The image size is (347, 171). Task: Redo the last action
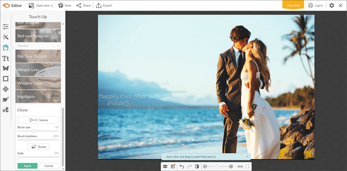[190, 167]
